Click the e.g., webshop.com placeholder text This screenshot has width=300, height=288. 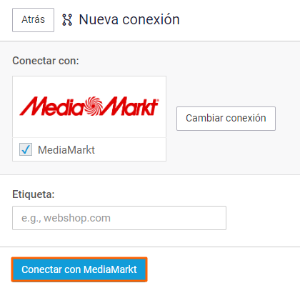point(66,218)
